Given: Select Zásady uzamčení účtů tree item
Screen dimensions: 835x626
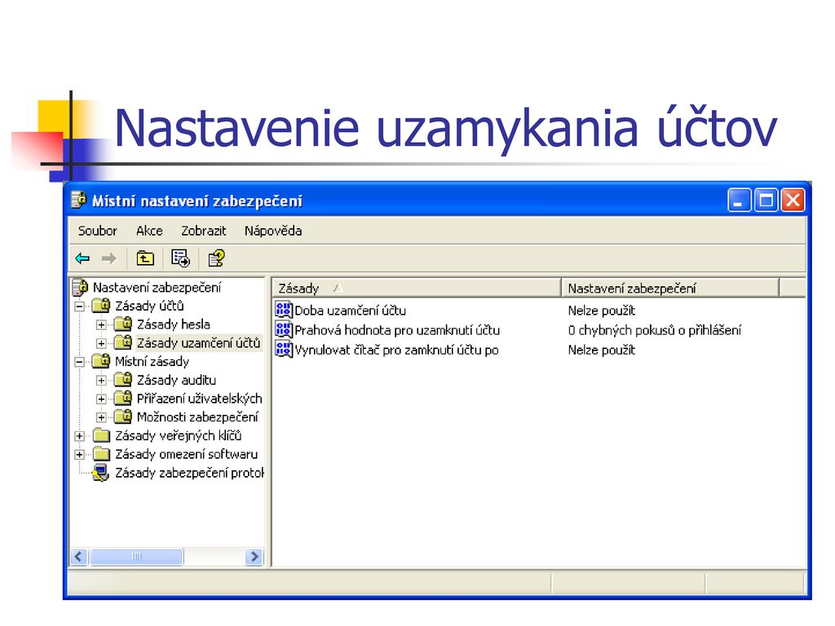Looking at the screenshot, I should pos(198,343).
